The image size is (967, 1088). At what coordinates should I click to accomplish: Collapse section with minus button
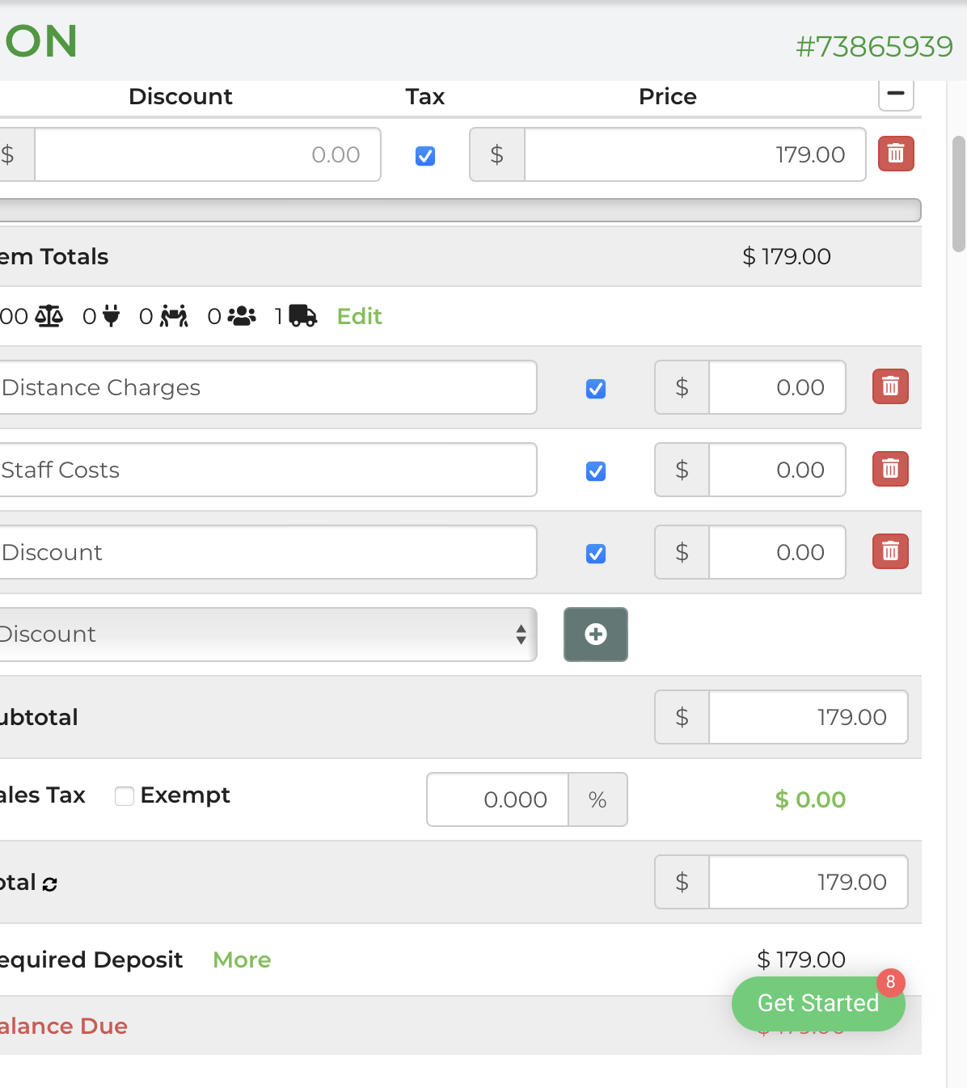[896, 94]
